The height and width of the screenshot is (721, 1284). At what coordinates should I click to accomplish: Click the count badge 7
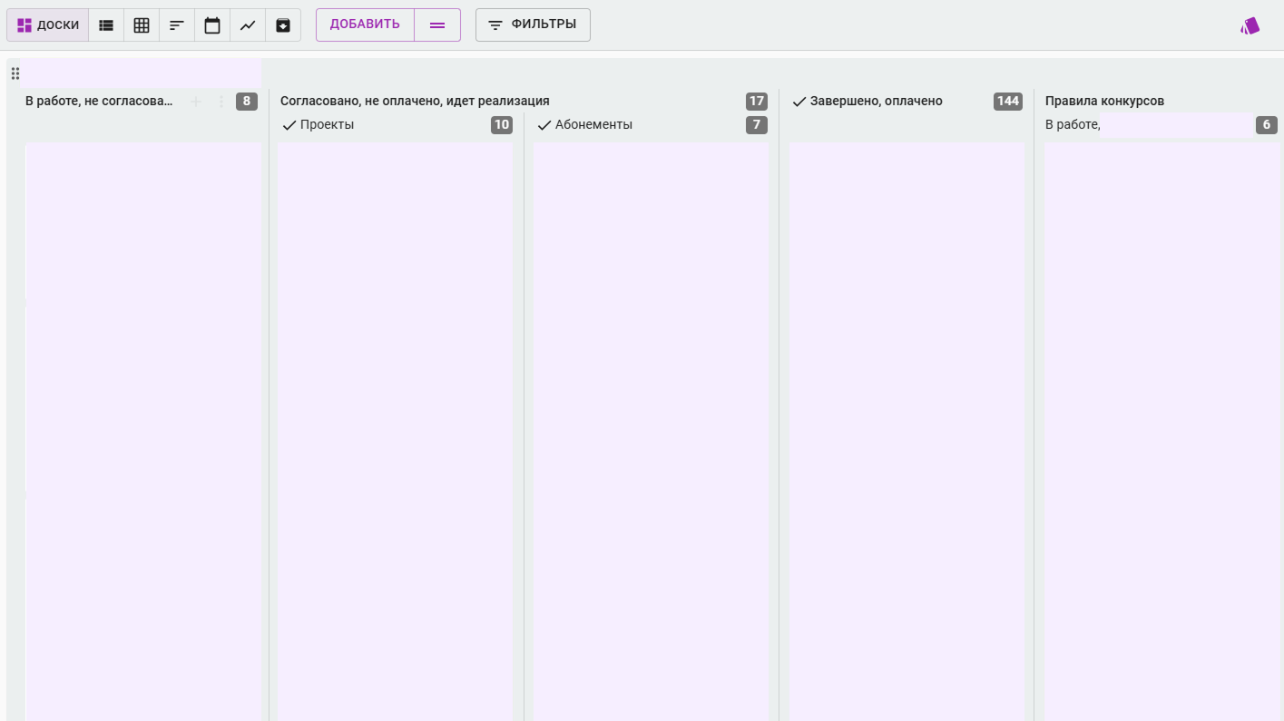coord(757,125)
